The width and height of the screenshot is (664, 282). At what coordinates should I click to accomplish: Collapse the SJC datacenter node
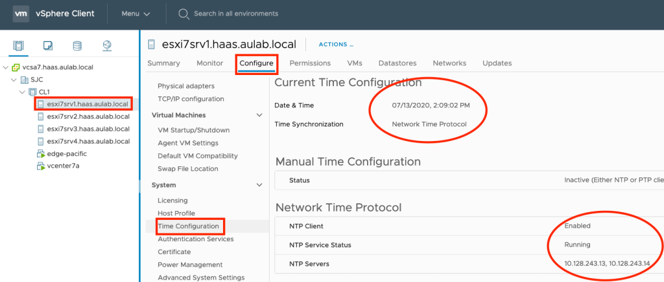tap(15, 80)
